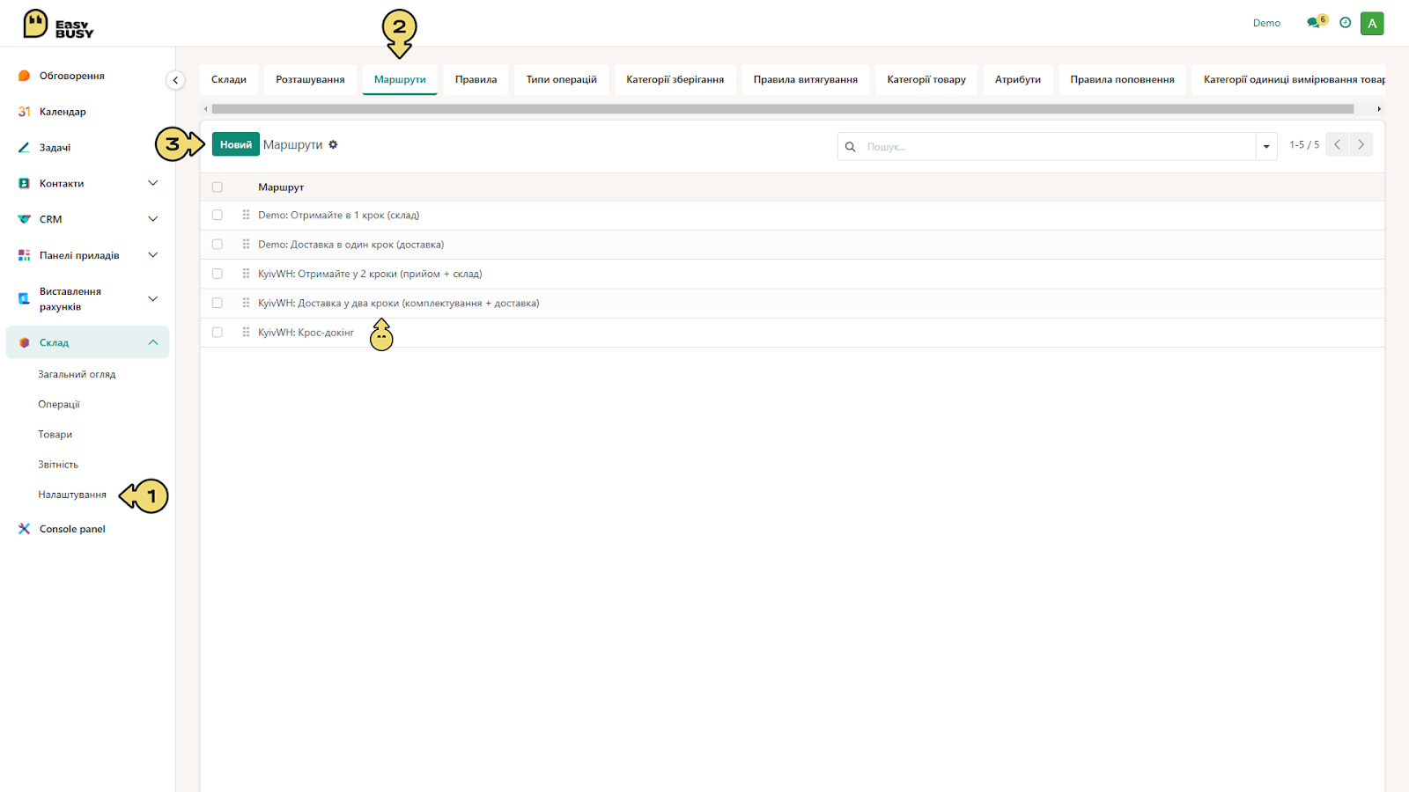Open Календар in the sidebar
The image size is (1409, 792).
63,112
